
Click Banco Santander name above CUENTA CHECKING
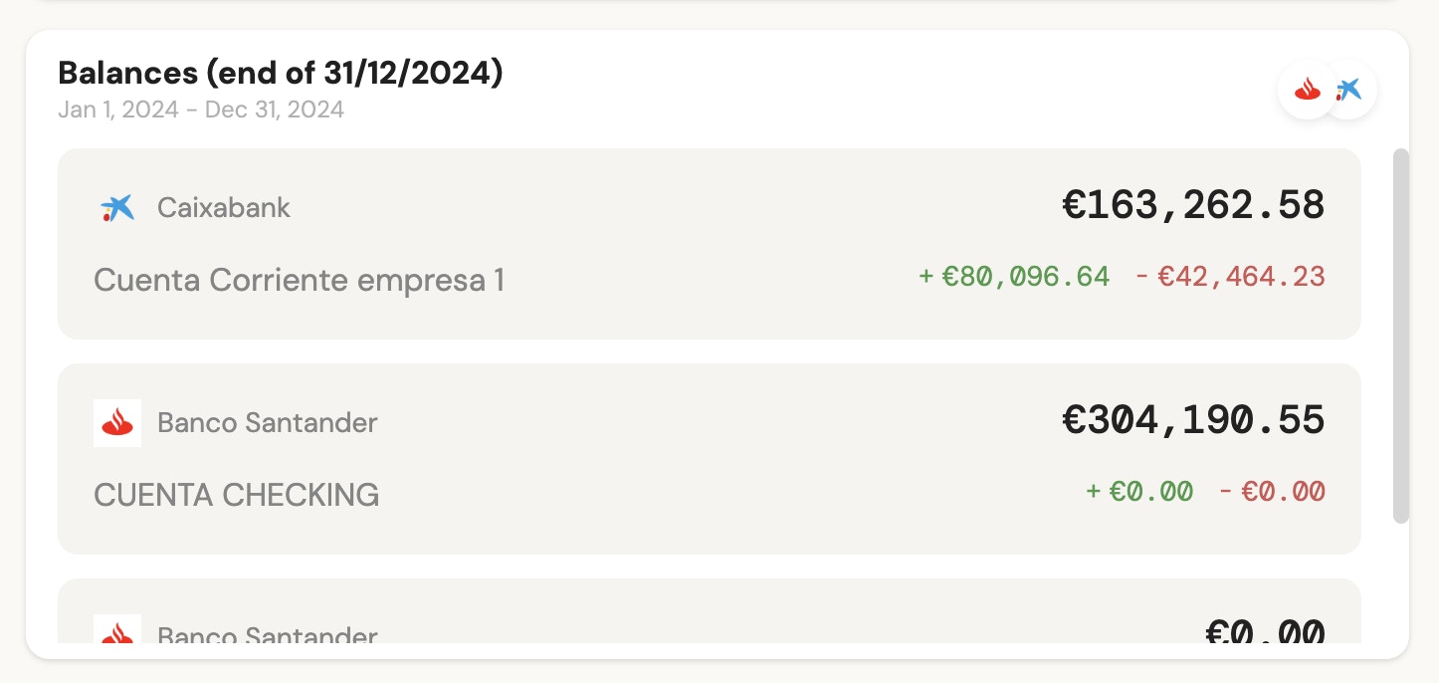pyautogui.click(x=268, y=423)
